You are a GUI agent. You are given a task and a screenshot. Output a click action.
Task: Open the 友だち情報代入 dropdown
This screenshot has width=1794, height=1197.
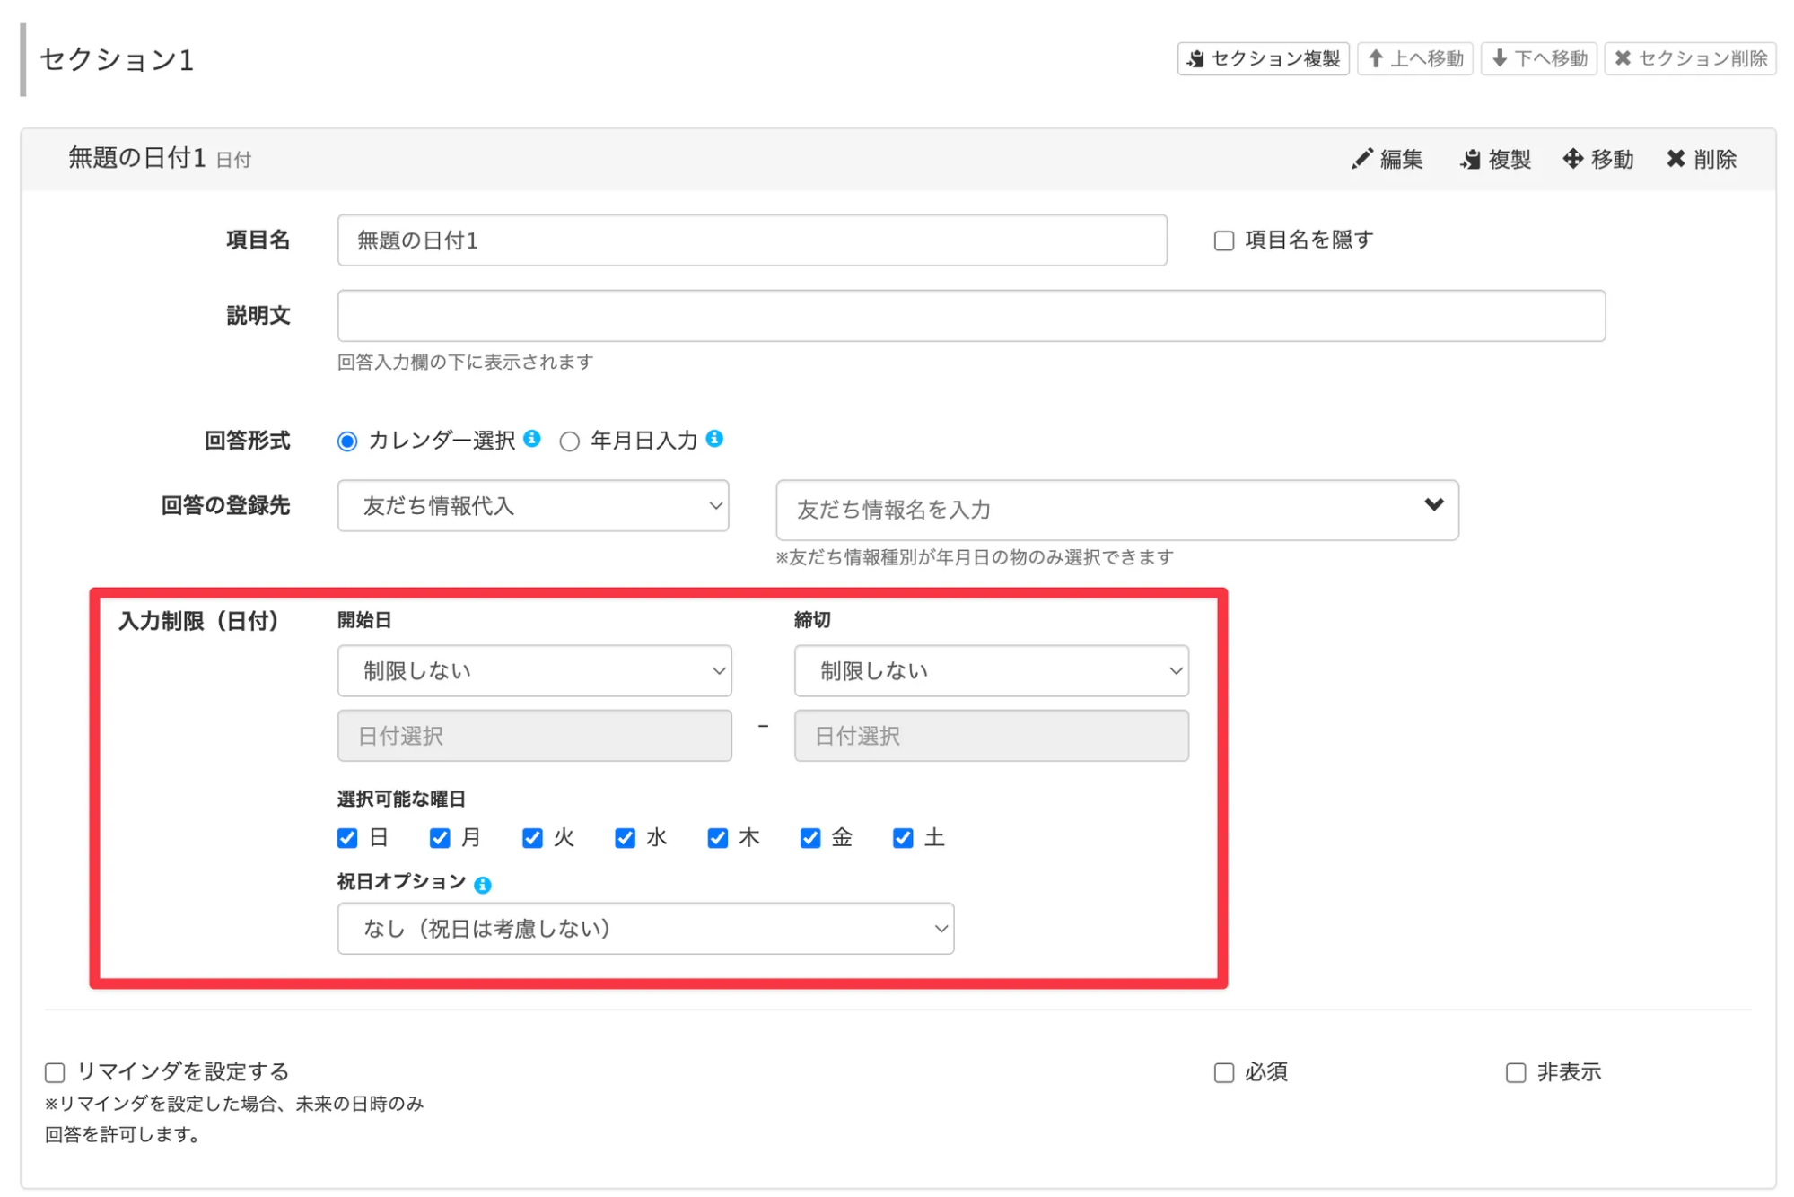click(533, 505)
